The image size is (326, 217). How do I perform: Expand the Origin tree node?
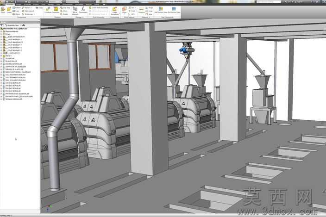(1, 34)
